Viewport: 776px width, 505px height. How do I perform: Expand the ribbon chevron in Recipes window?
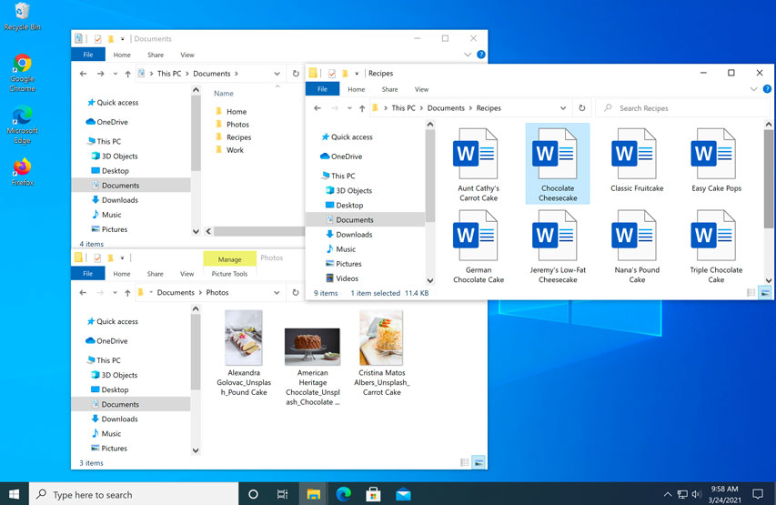(754, 89)
